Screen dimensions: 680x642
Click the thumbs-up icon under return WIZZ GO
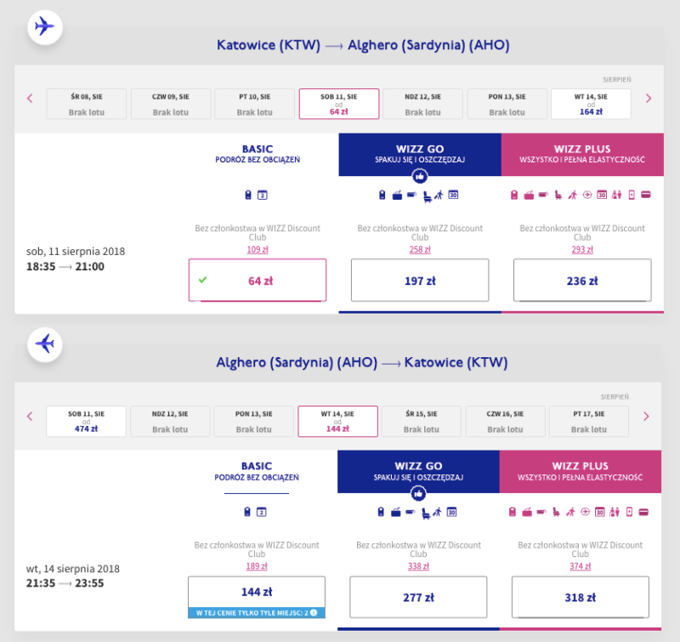pyautogui.click(x=418, y=493)
